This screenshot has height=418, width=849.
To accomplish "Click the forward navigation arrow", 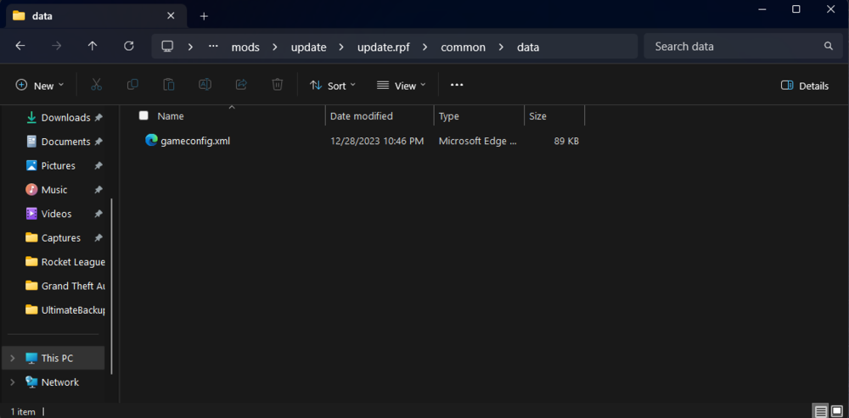I will tap(56, 47).
